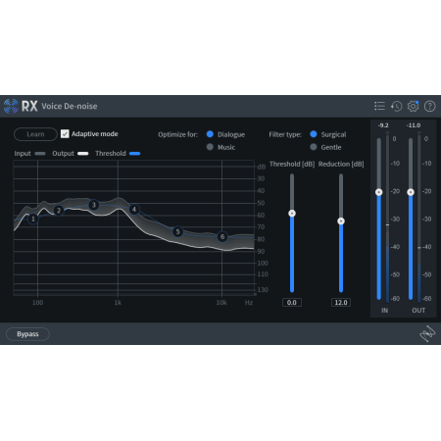441x441 pixels.
Task: Uncheck the Adaptive mode checkbox
Action: [65, 134]
